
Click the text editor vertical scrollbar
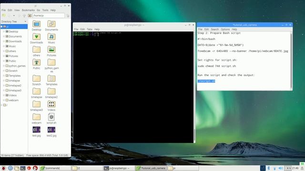click(291, 60)
